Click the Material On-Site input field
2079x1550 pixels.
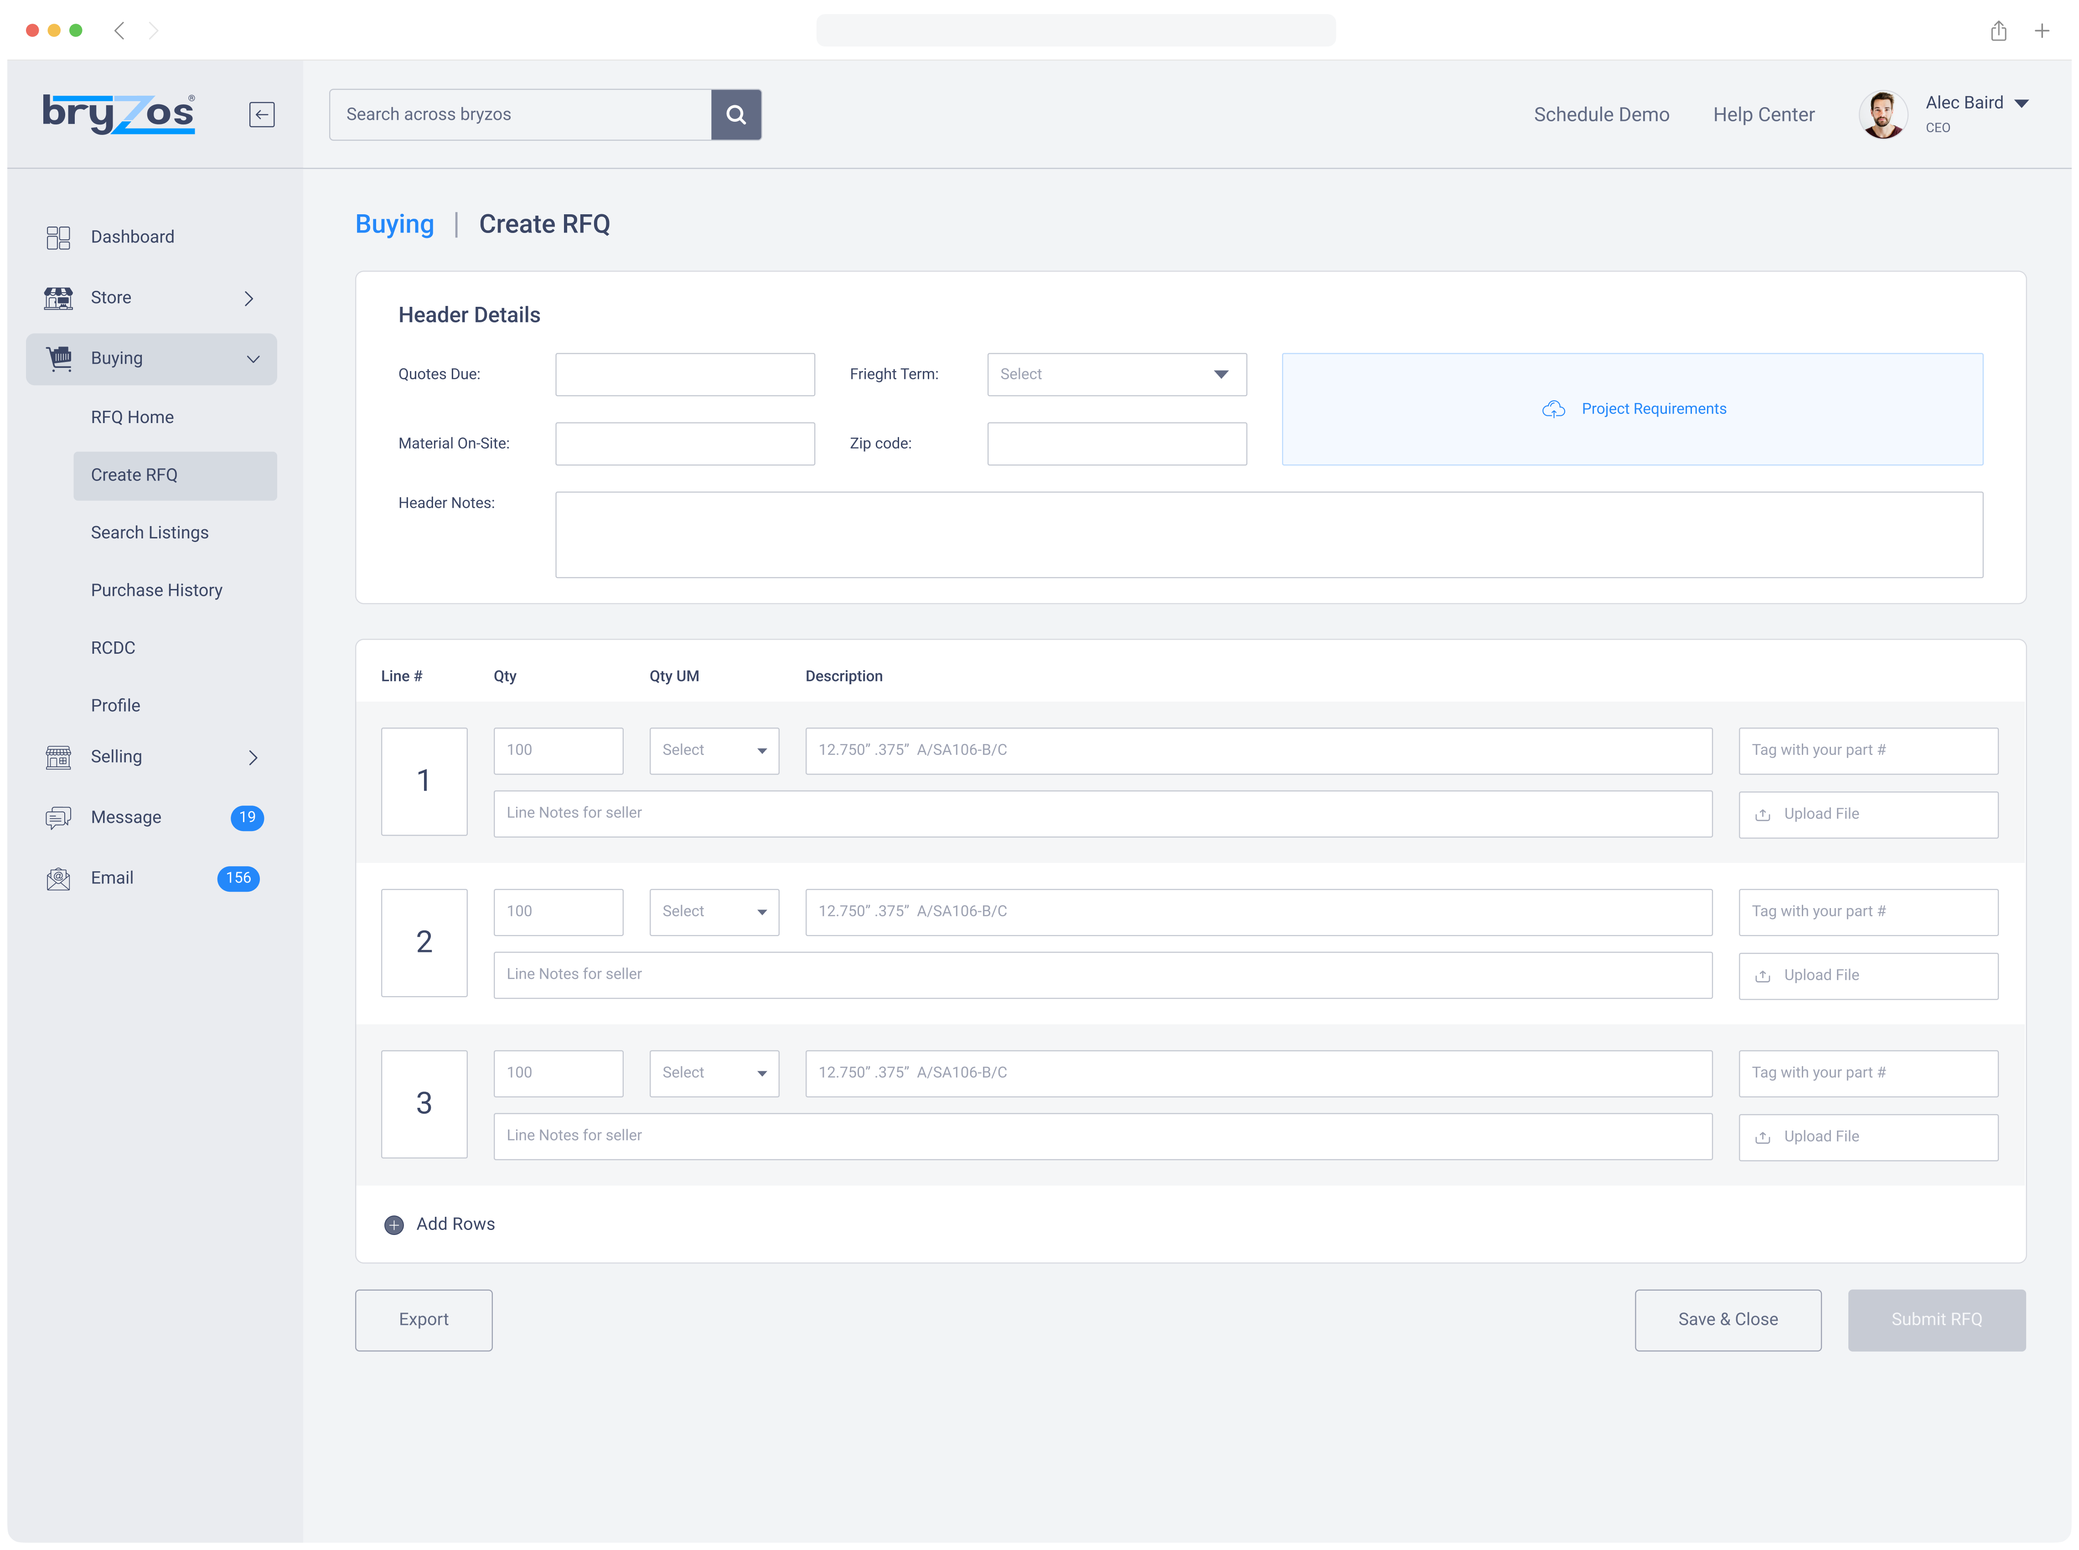pyautogui.click(x=685, y=444)
